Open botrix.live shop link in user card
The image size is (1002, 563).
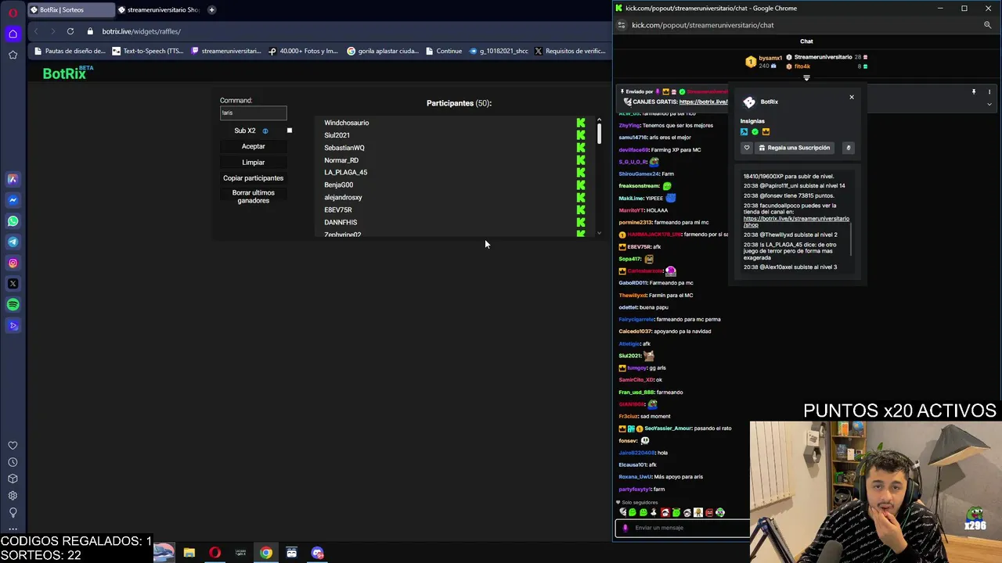tap(795, 222)
